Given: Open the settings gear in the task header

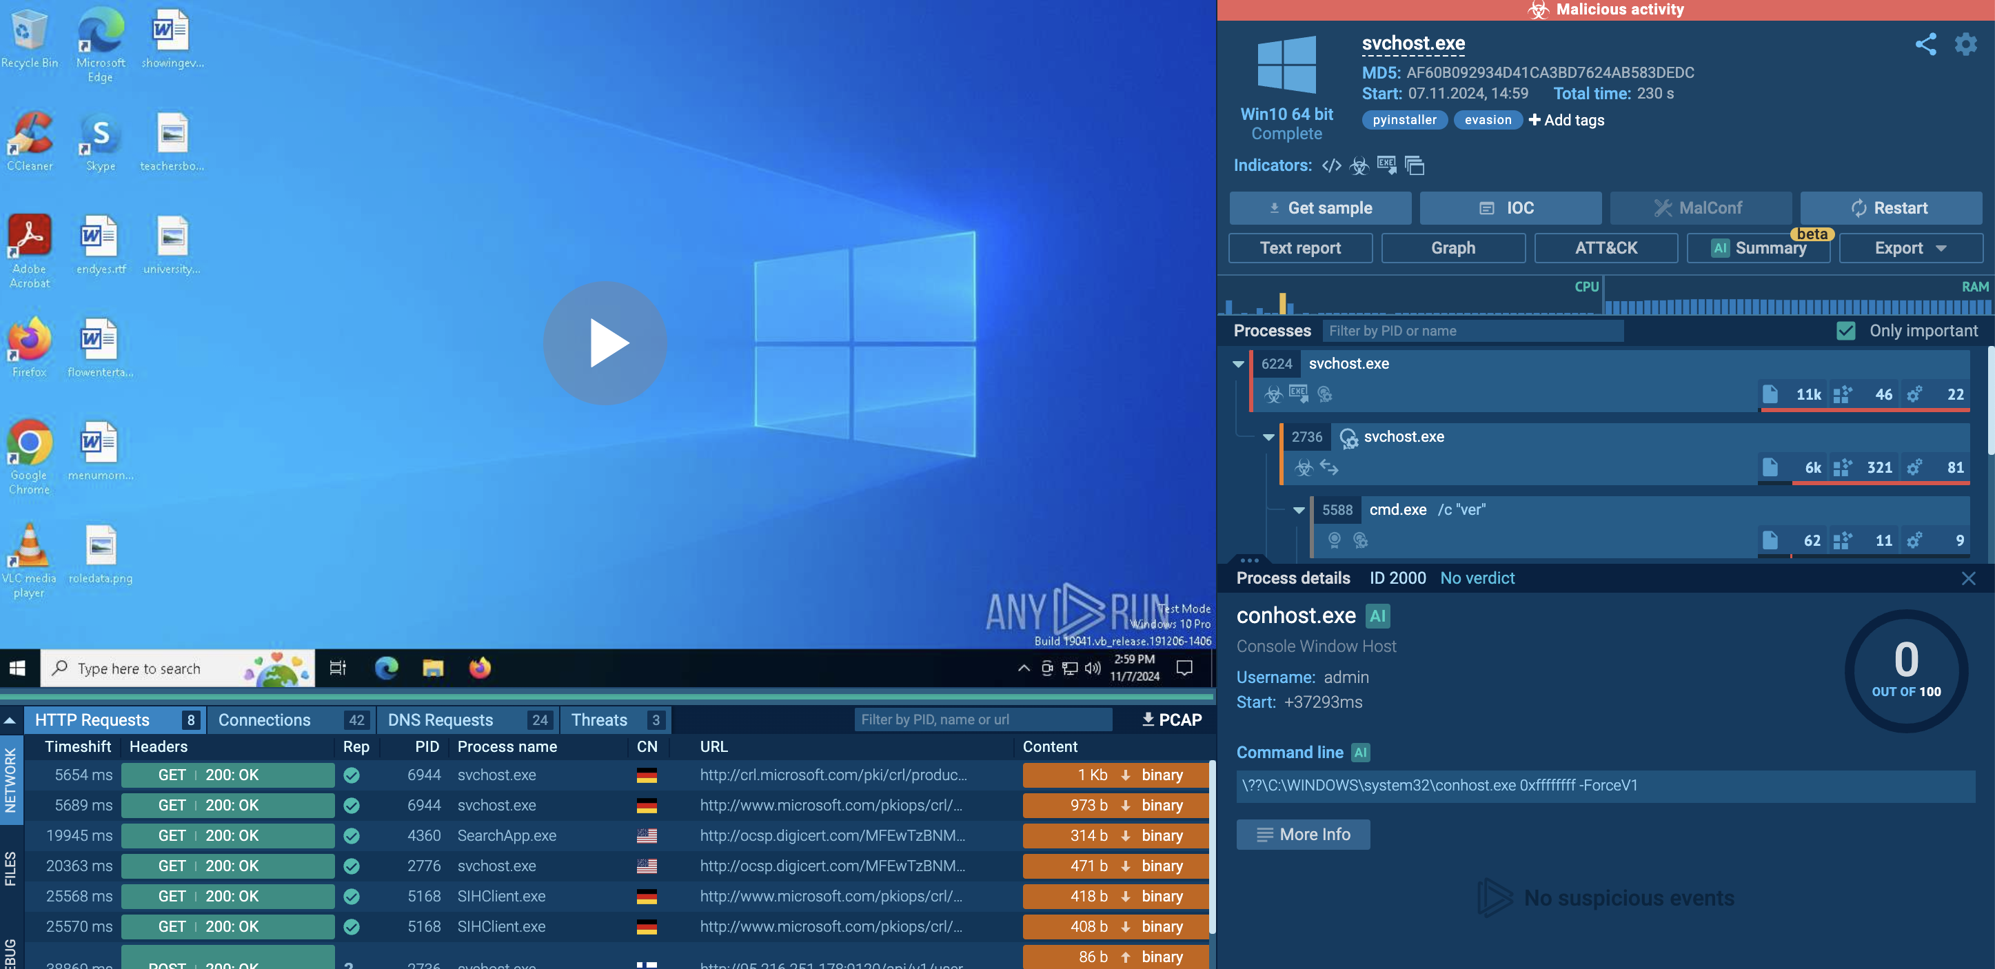Looking at the screenshot, I should coord(1965,44).
